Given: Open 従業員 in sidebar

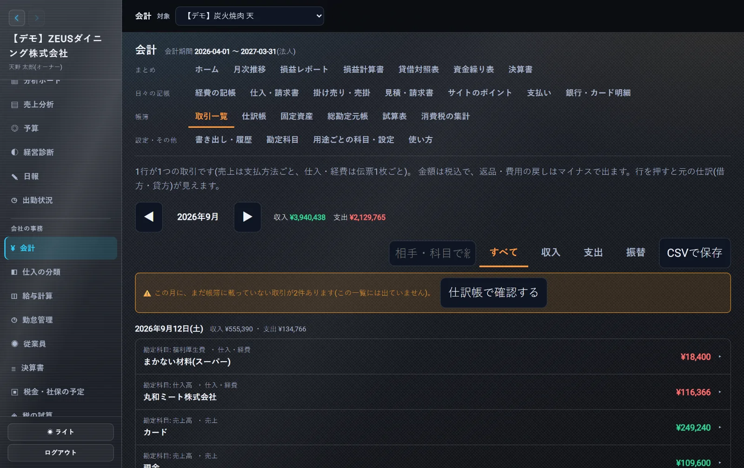Looking at the screenshot, I should [x=60, y=344].
